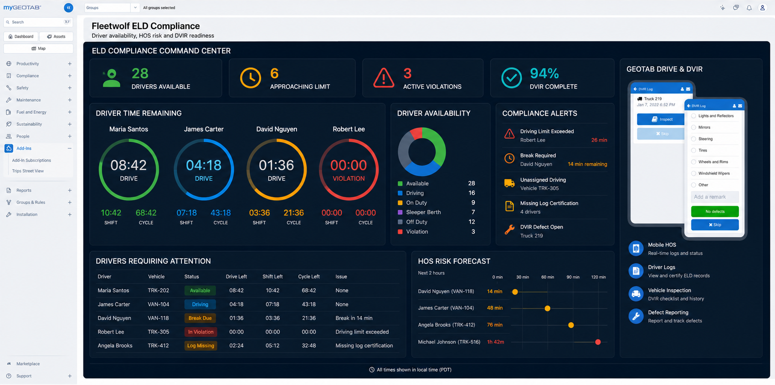Click the Fuel and Energy pump icon
775x385 pixels.
[9, 112]
